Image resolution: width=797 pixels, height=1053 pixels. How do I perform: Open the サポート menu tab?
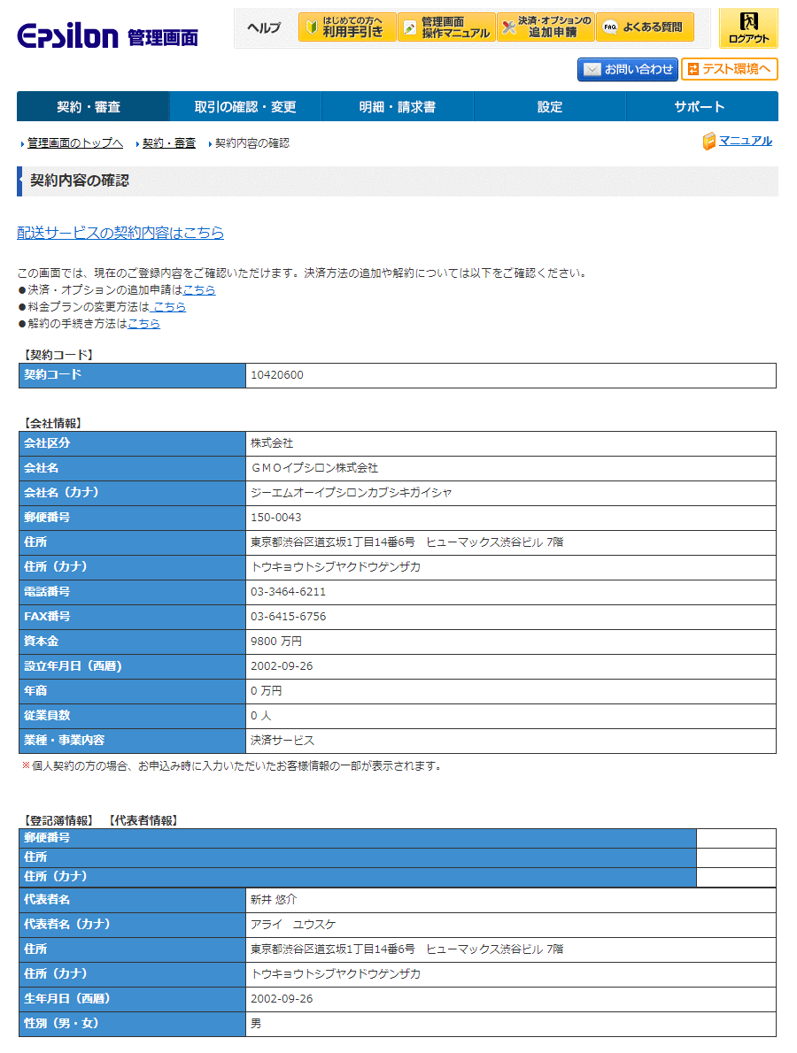click(702, 107)
